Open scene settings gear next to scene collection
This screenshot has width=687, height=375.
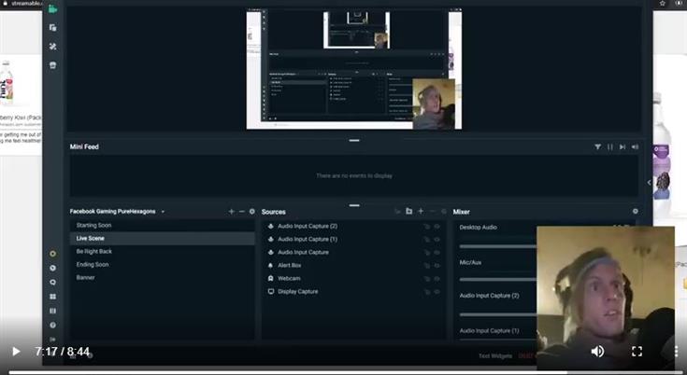tap(252, 212)
